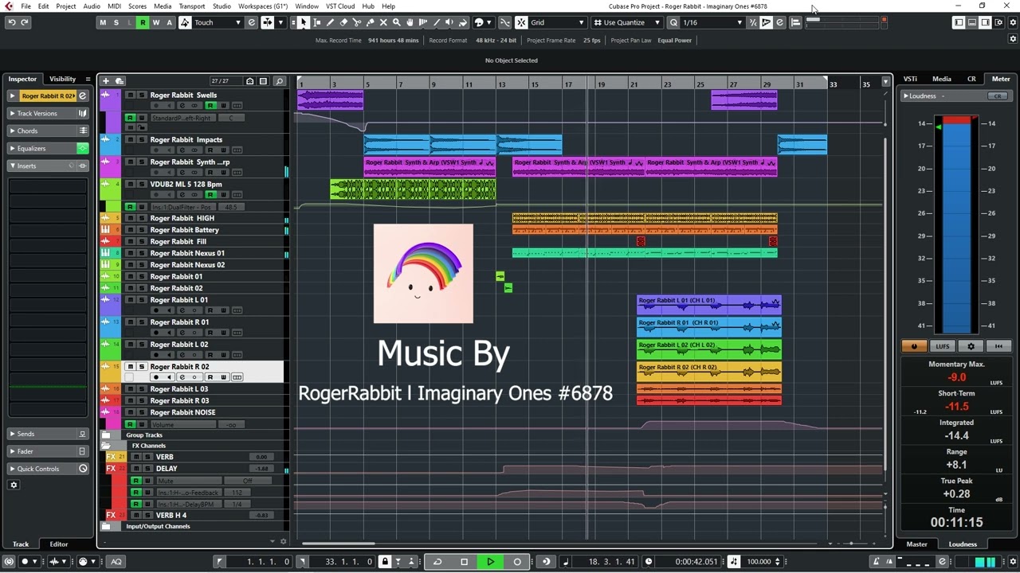Image resolution: width=1020 pixels, height=573 pixels.
Task: Open Touch automation mode dropdown
Action: coord(217,22)
